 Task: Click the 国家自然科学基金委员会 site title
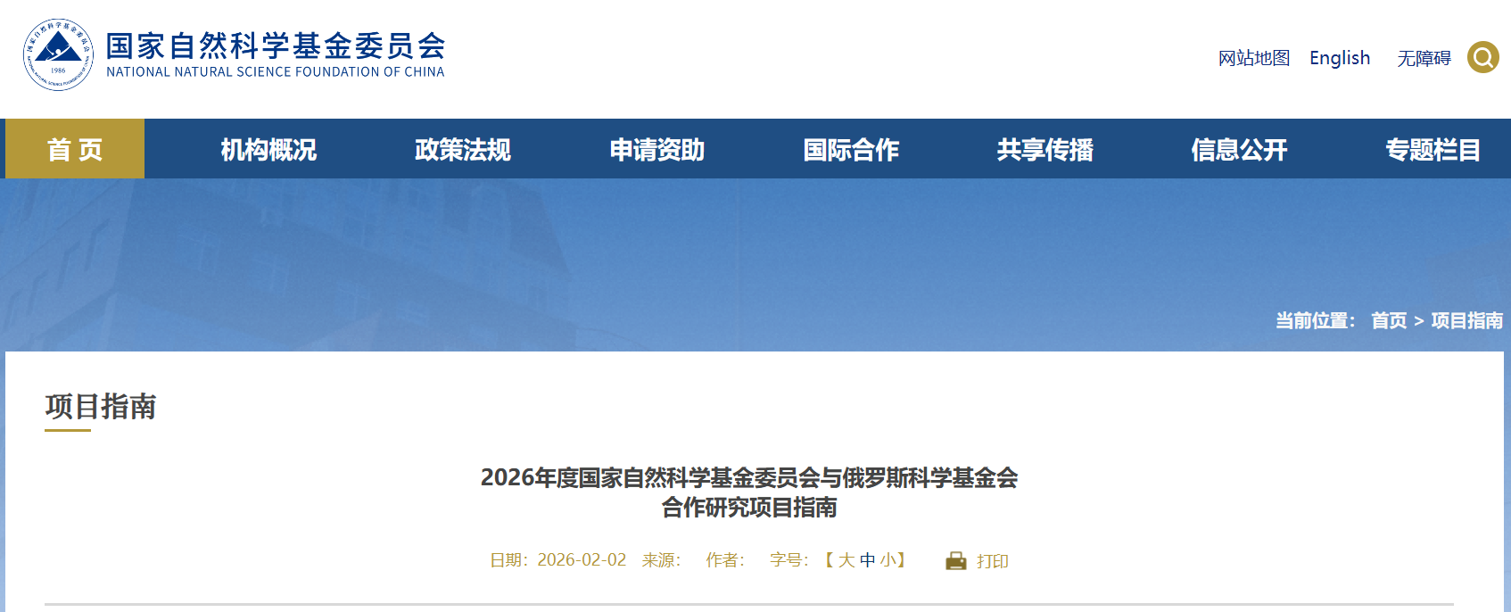tap(276, 45)
